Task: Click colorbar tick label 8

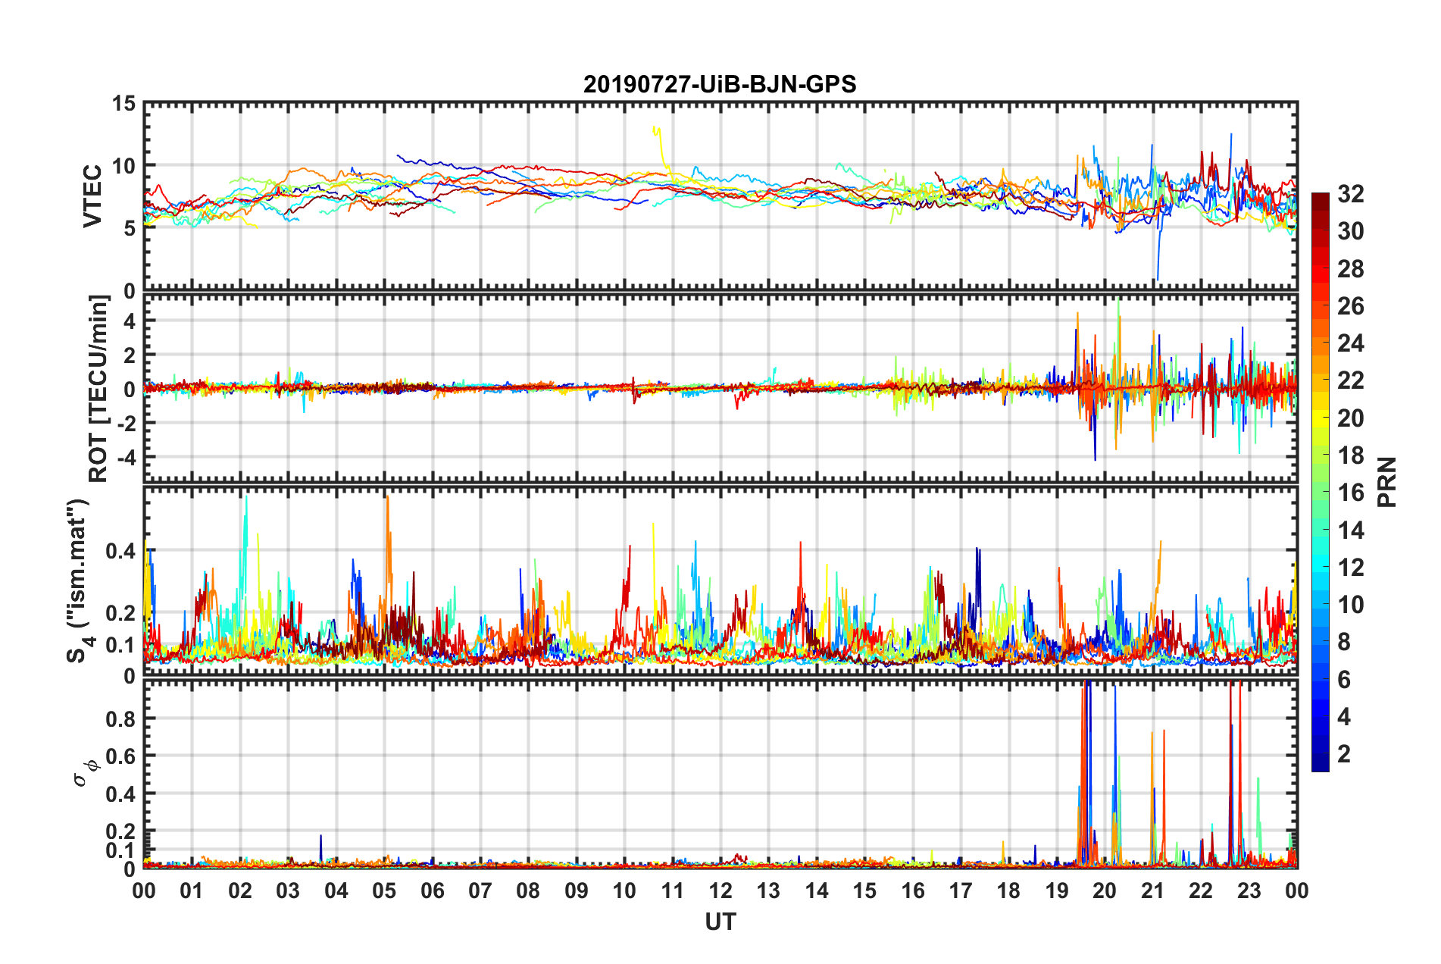Action: (1344, 642)
